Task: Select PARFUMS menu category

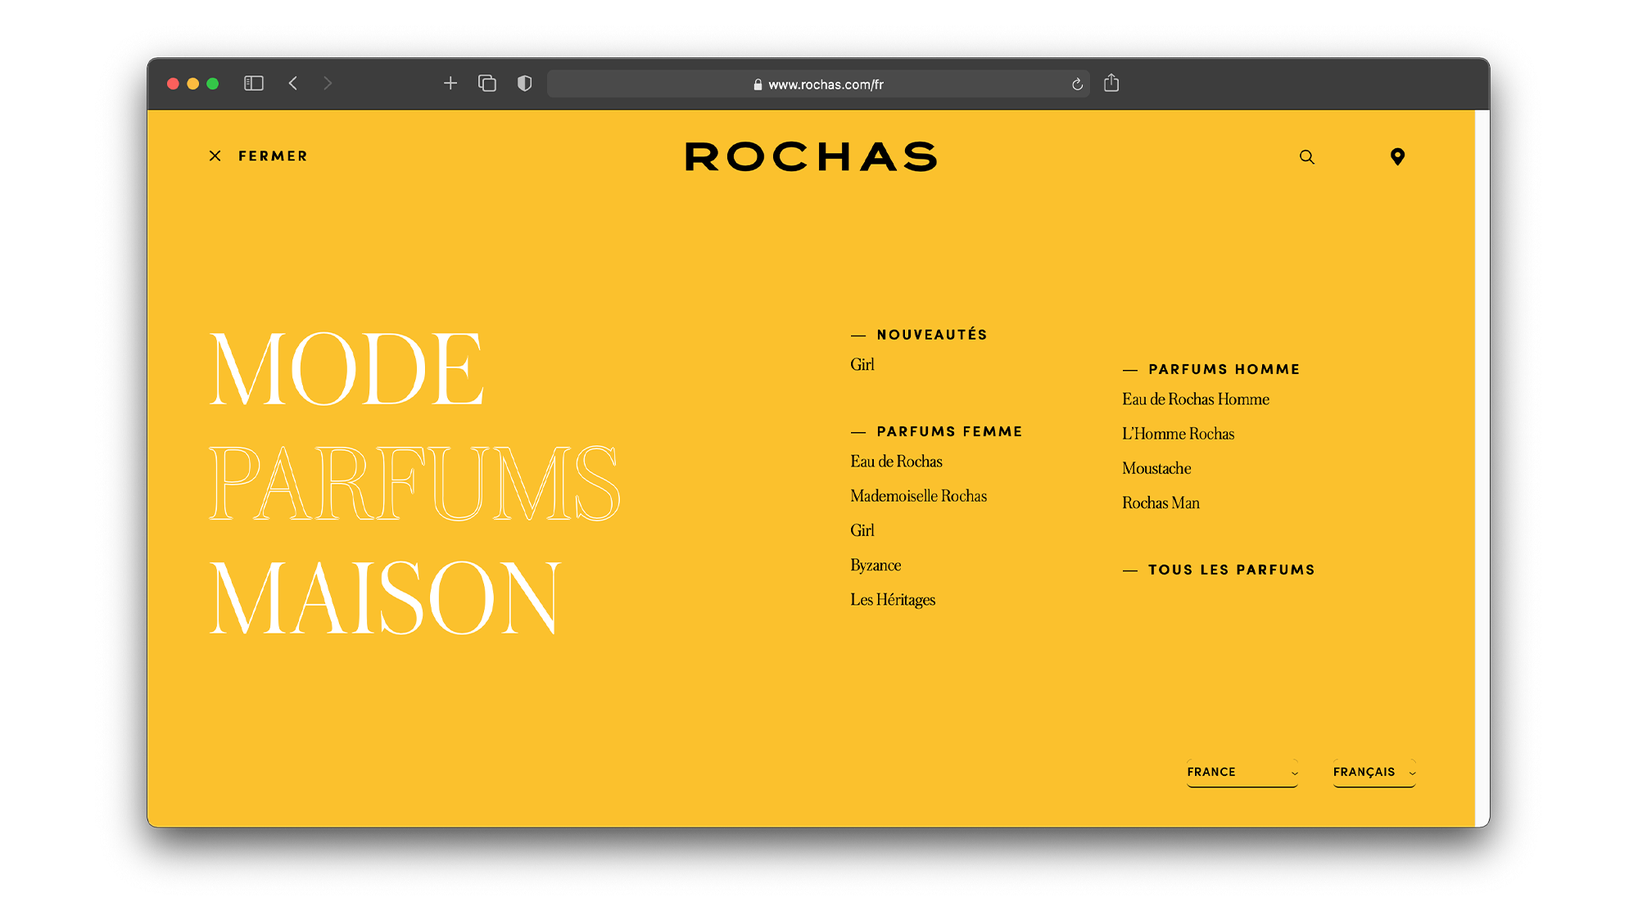Action: pyautogui.click(x=414, y=484)
